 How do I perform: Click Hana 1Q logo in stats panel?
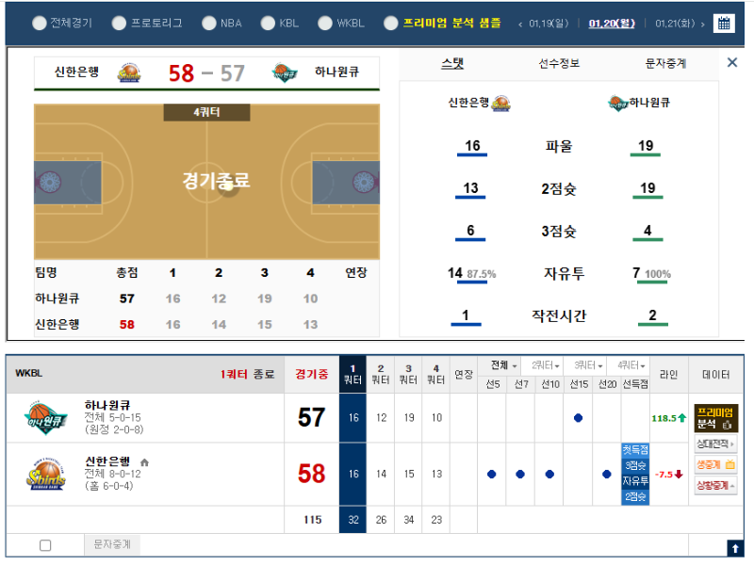pyautogui.click(x=618, y=103)
